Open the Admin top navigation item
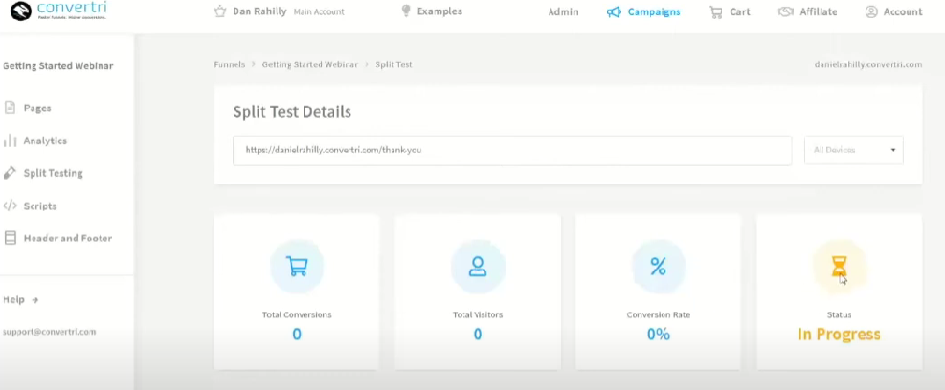 point(563,12)
